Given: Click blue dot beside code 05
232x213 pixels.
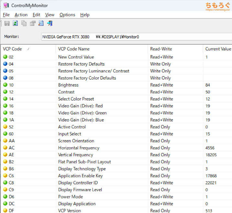Looking at the screenshot, I should coord(5,71).
